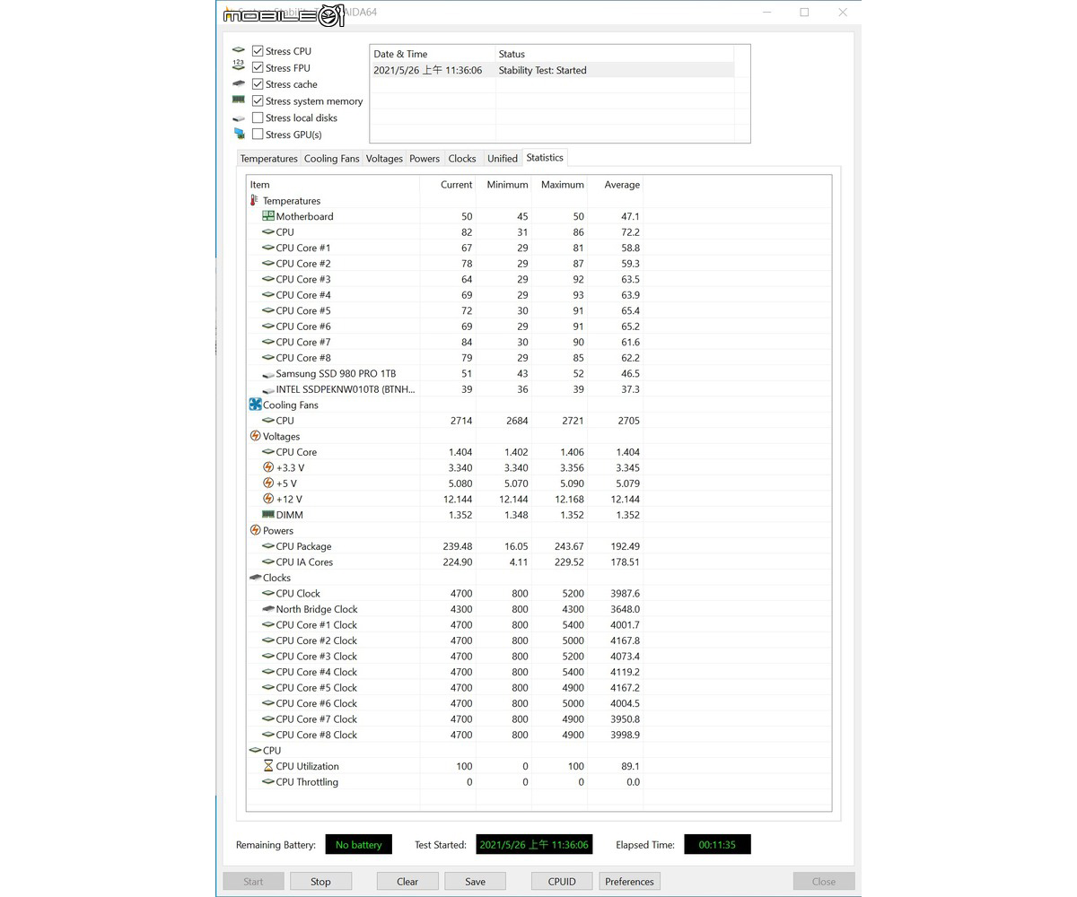Click the thermometer icon beside Temperatures
Viewport: 1077px width, 897px height.
255,201
